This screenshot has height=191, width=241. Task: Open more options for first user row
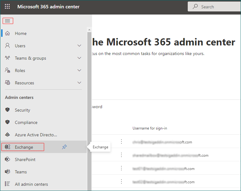click(x=121, y=142)
